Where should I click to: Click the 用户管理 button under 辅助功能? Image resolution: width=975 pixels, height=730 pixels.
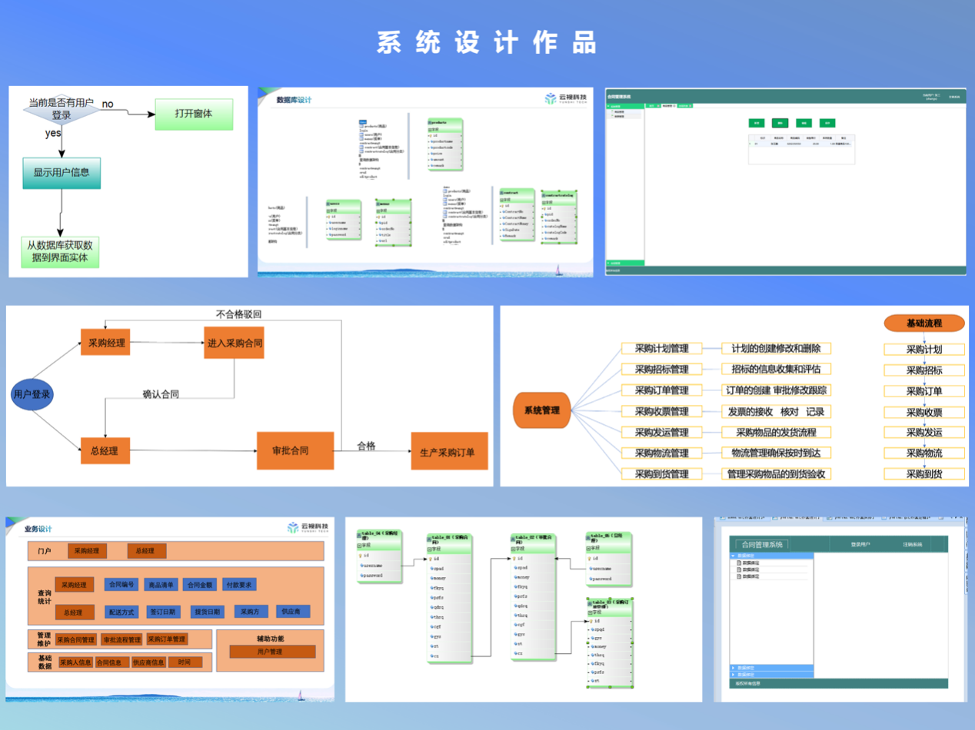coord(272,652)
